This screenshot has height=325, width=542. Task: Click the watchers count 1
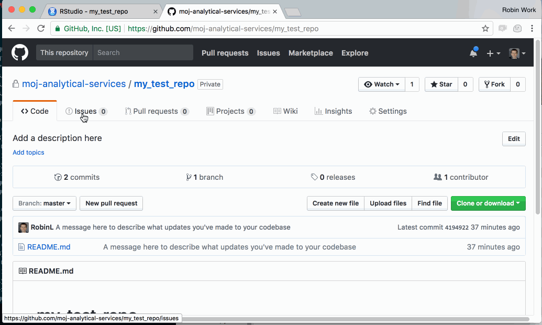pyautogui.click(x=412, y=84)
